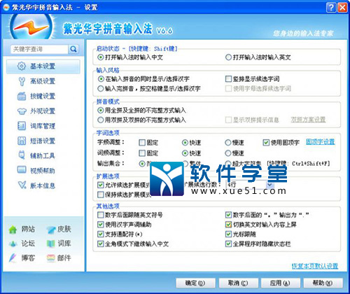Click the 邮件 envelope icon
Screen dimensions: 350x294
pyautogui.click(x=50, y=258)
